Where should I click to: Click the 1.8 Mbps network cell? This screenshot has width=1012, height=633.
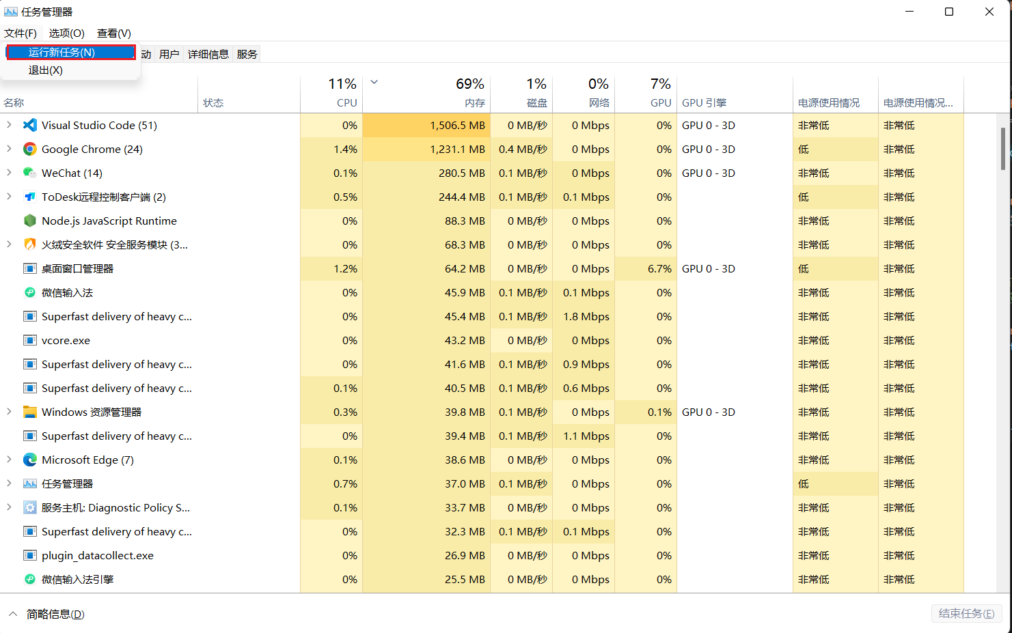[584, 316]
